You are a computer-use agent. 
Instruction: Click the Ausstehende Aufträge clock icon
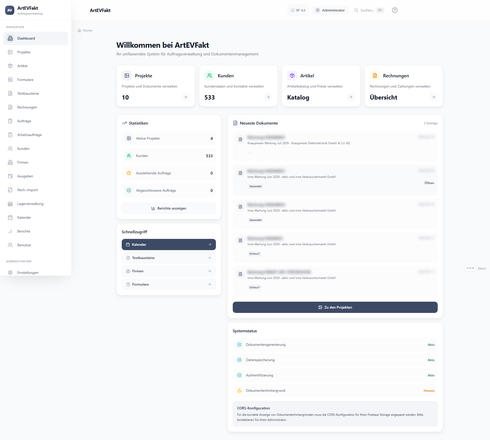click(x=129, y=173)
